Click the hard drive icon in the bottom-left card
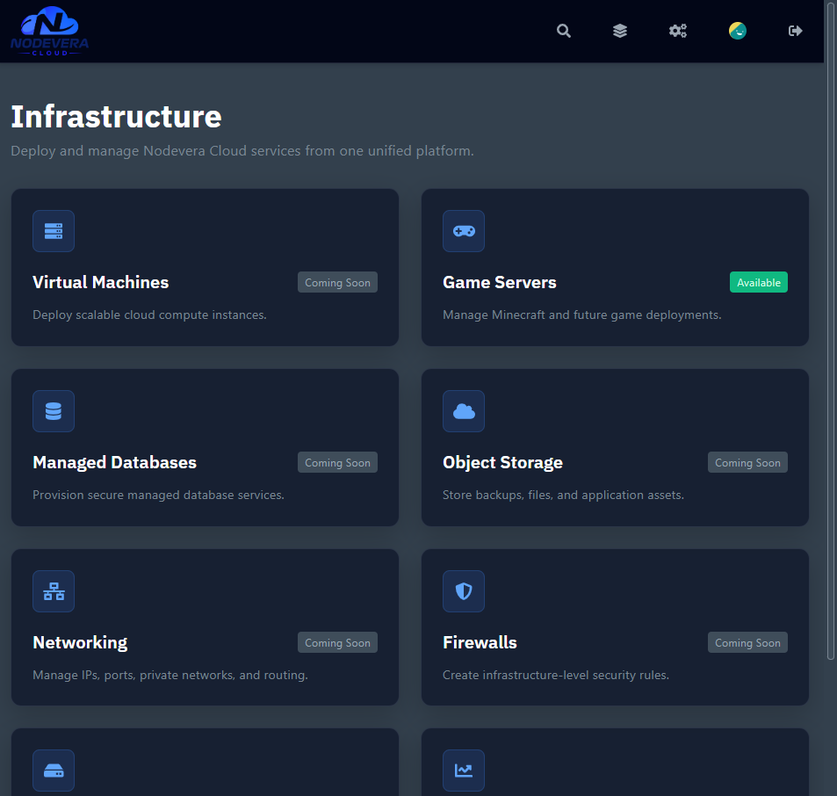 54,771
